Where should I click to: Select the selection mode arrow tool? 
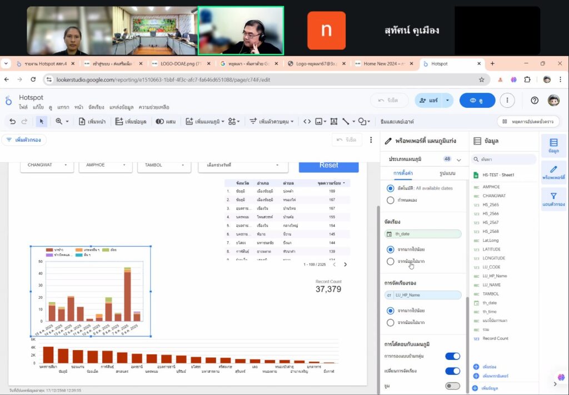42,121
